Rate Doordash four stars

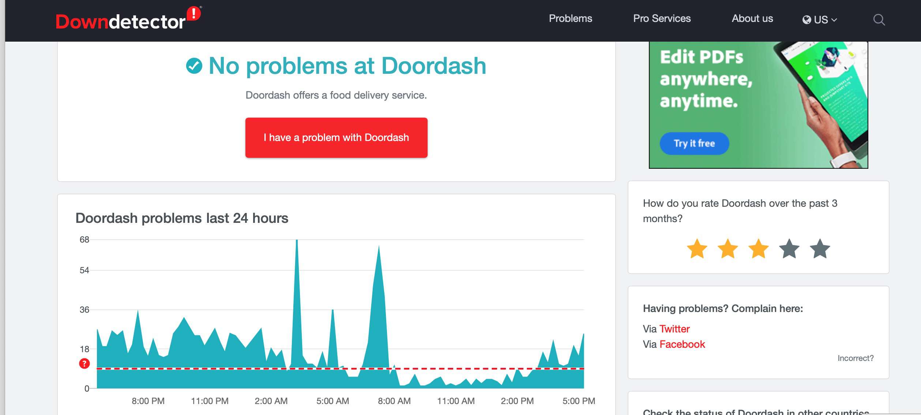(x=789, y=249)
